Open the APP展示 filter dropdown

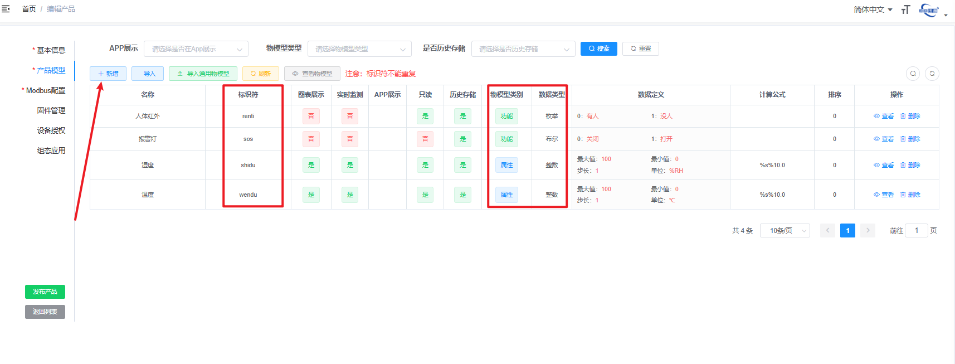(196, 49)
